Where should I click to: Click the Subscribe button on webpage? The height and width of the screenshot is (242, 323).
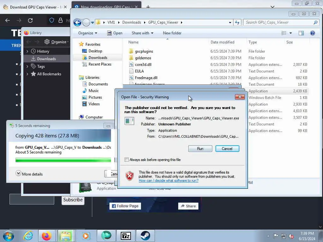(x=73, y=199)
